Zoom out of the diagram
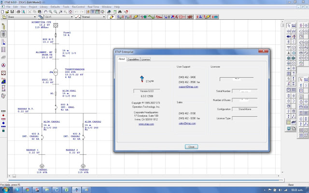The width and height of the screenshot is (309, 193). [56, 12]
